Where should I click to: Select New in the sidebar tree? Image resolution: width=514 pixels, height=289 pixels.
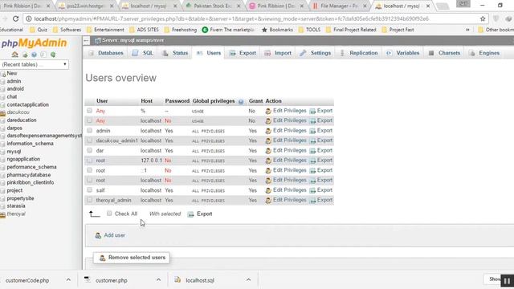[12, 73]
